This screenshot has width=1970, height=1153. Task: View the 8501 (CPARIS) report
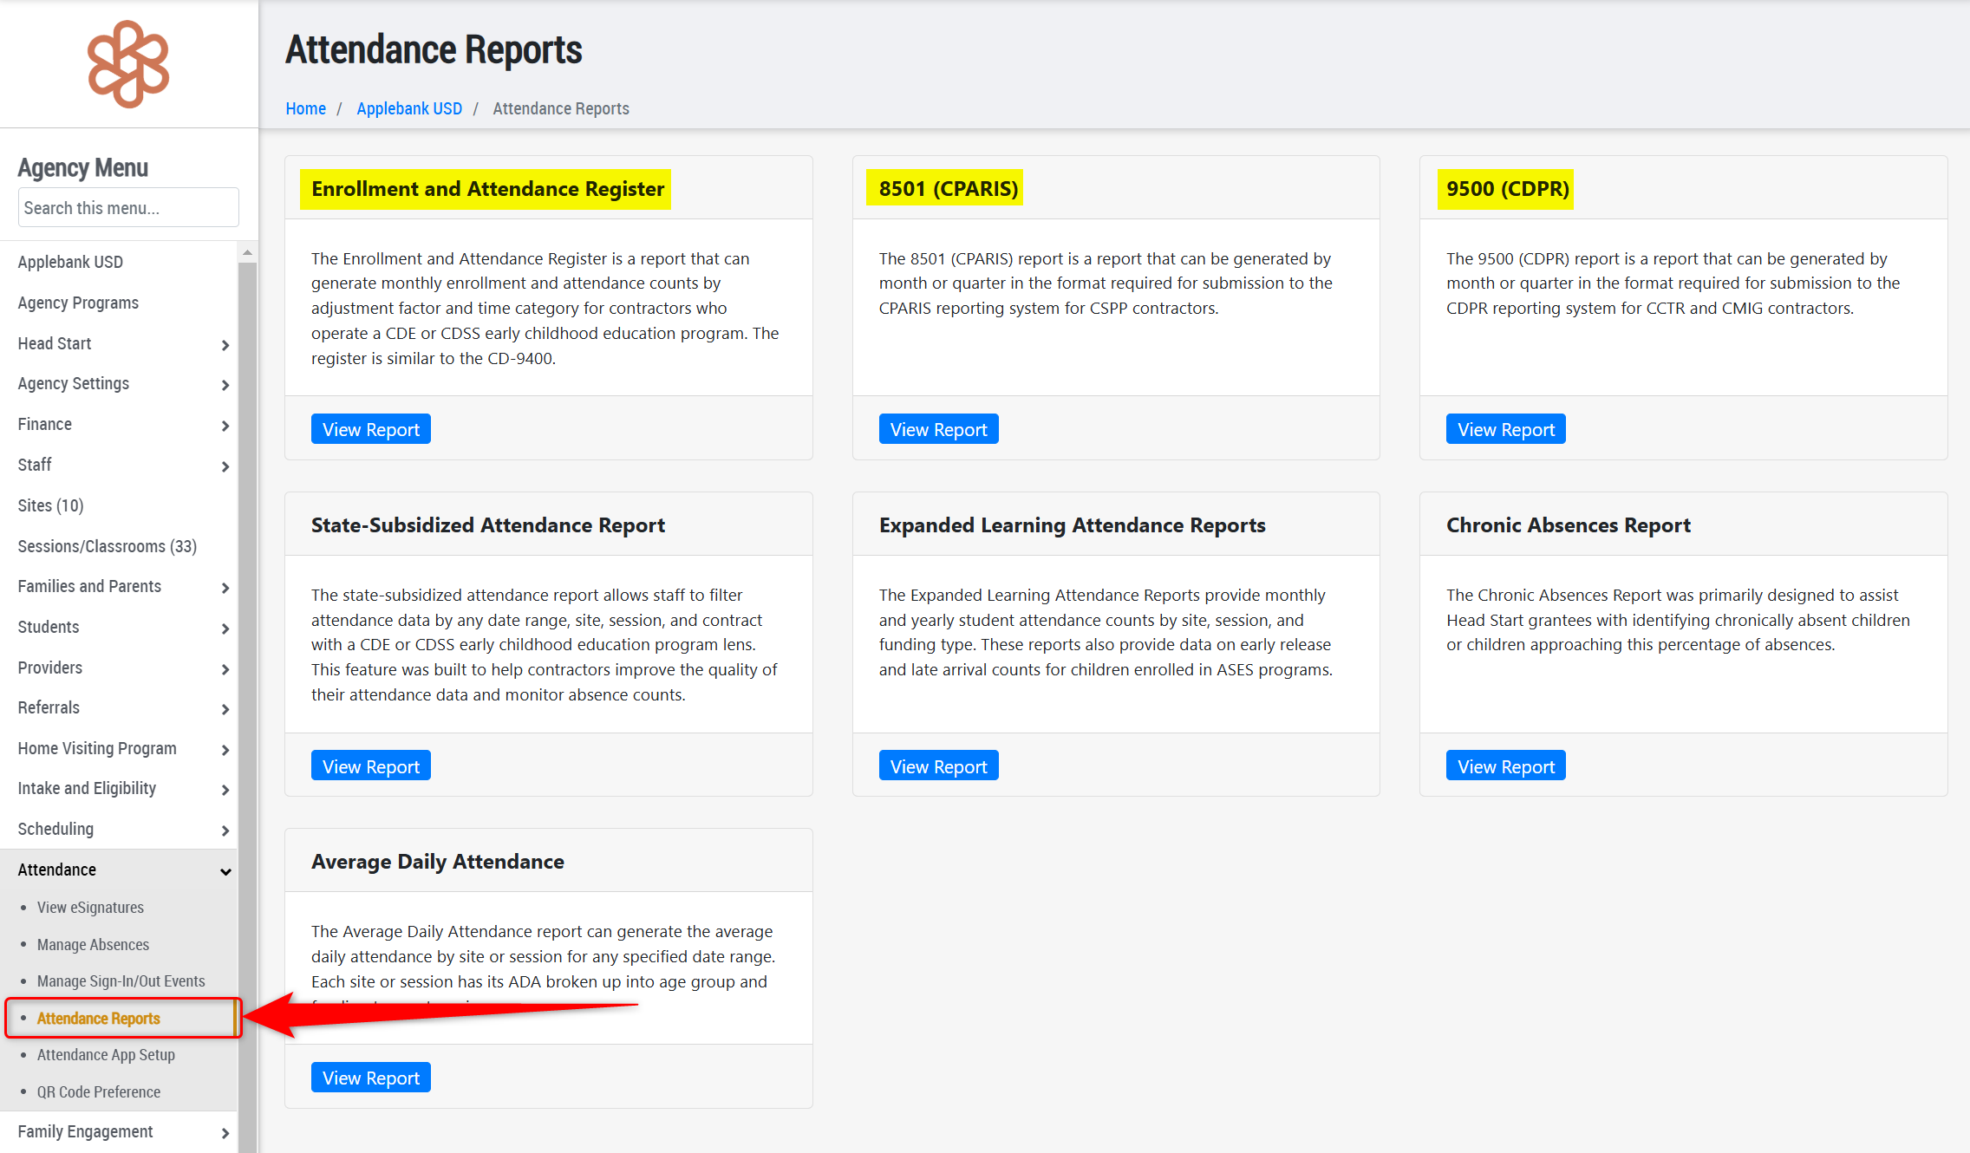[x=938, y=429]
